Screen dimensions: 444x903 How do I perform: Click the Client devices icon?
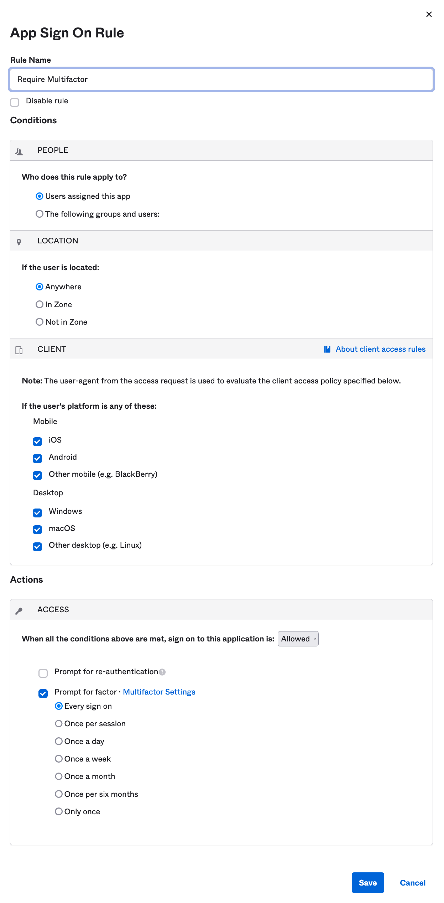pos(19,350)
